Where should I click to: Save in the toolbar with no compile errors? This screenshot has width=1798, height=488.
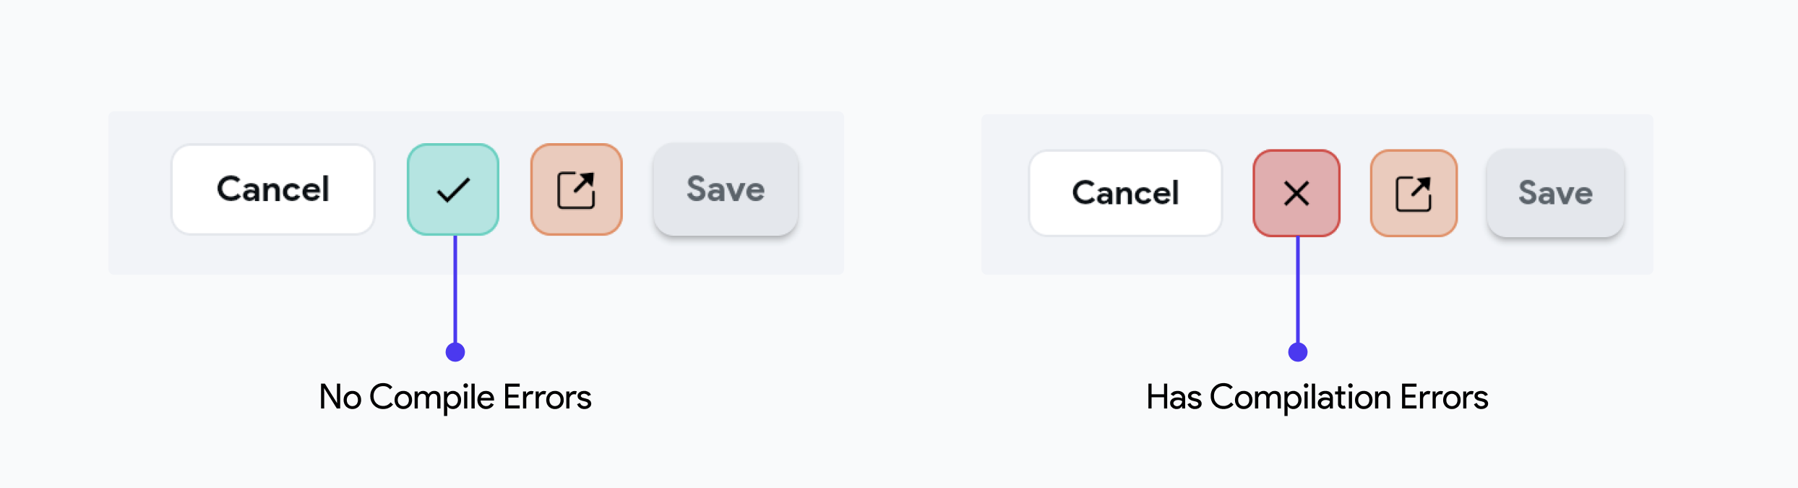tap(726, 189)
